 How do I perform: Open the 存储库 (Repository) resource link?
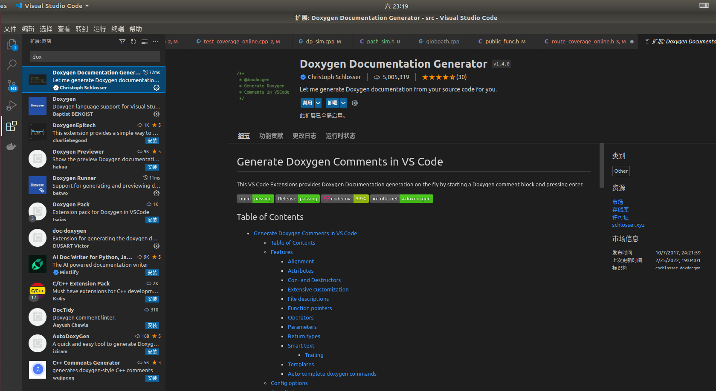(x=620, y=210)
